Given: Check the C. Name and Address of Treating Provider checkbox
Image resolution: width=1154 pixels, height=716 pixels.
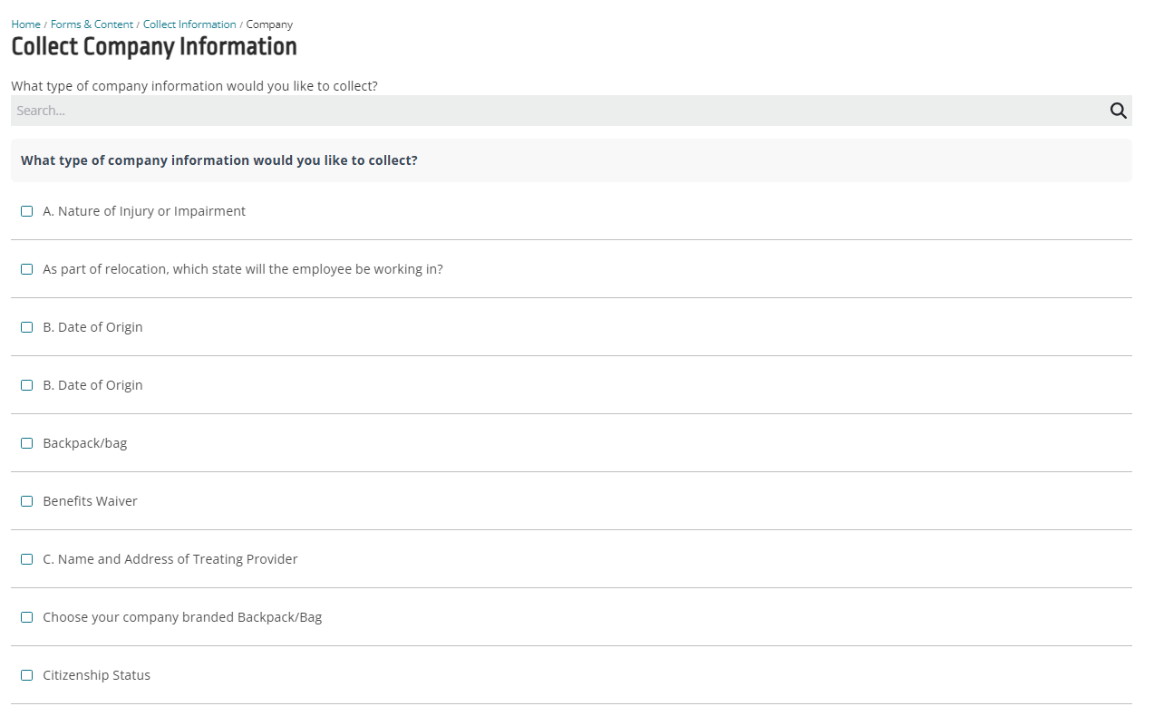Looking at the screenshot, I should tap(26, 559).
